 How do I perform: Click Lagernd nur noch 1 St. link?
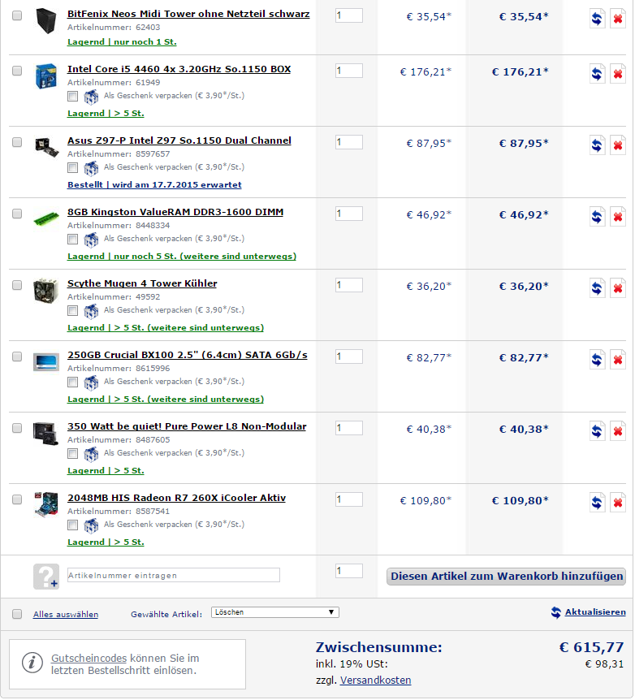click(x=122, y=42)
